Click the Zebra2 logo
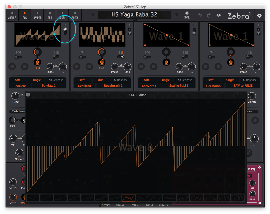 pos(239,15)
